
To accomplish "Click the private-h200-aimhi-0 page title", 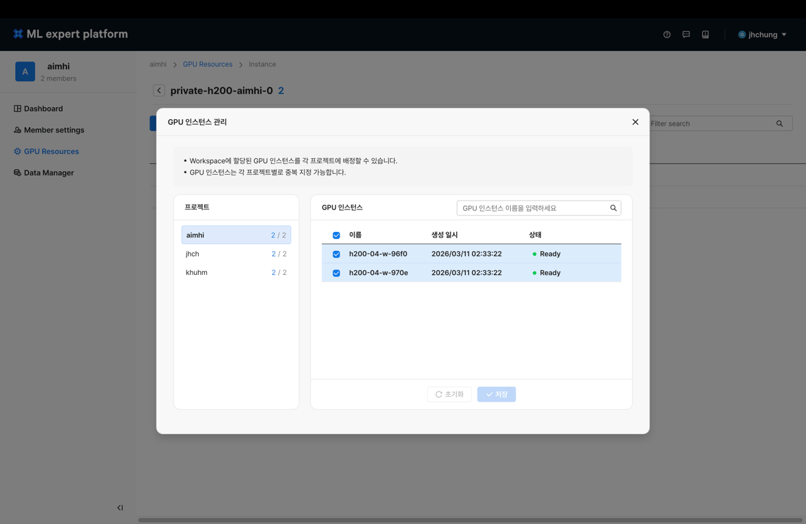I will pos(221,90).
